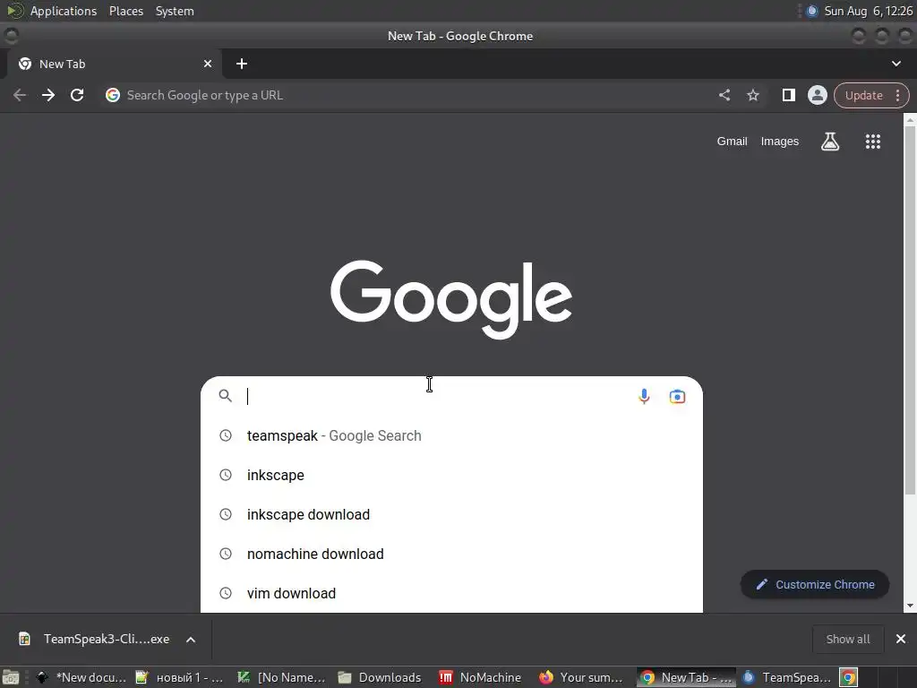Screen dimensions: 917x688
Task: Choose the inkscape download suggestion
Action: pyautogui.click(x=451, y=515)
